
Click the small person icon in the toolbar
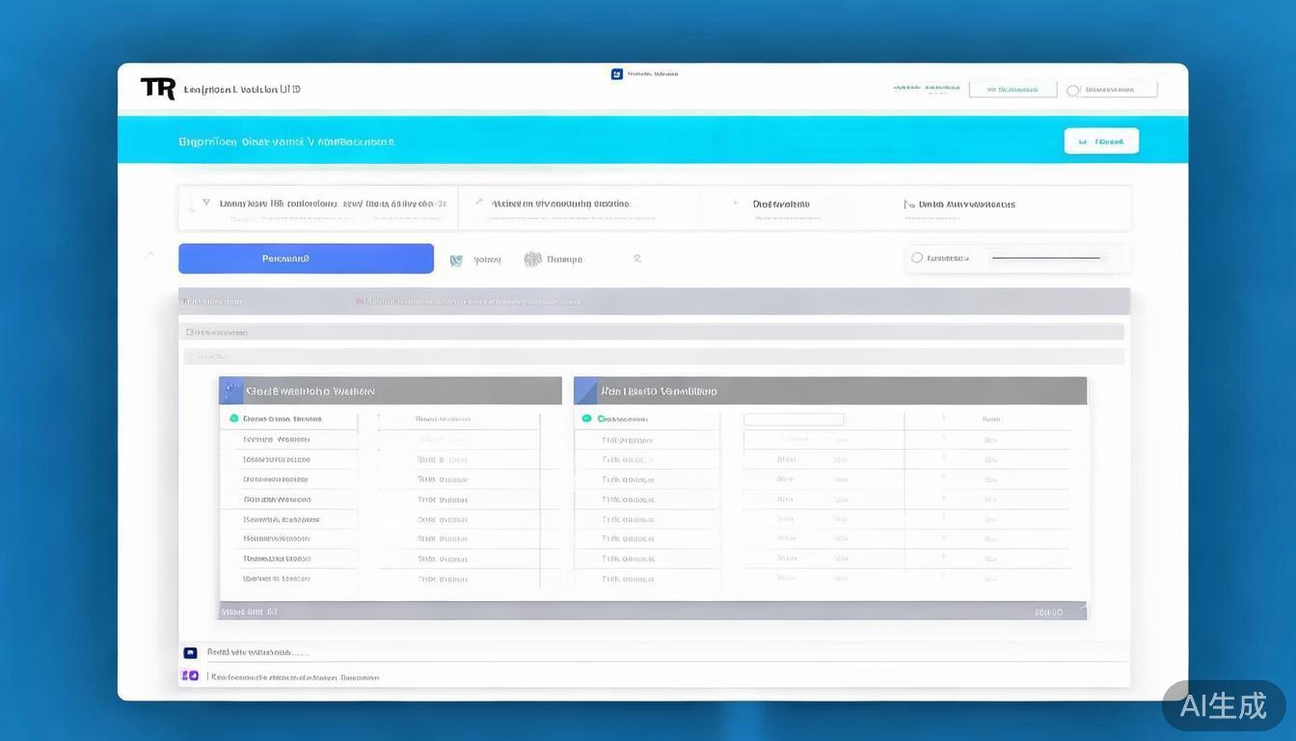pyautogui.click(x=637, y=259)
